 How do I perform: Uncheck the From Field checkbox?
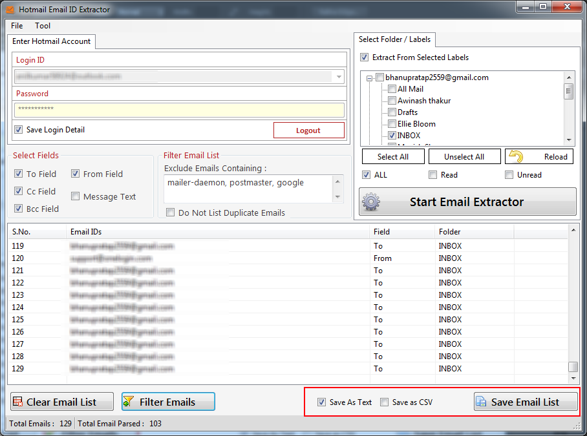point(75,174)
